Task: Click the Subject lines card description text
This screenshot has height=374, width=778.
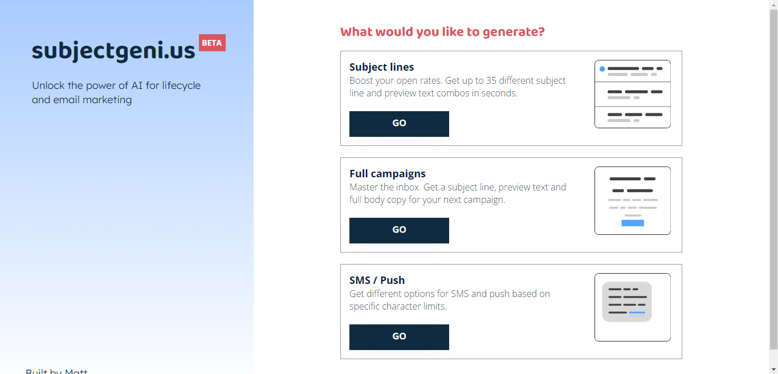Action: (458, 87)
